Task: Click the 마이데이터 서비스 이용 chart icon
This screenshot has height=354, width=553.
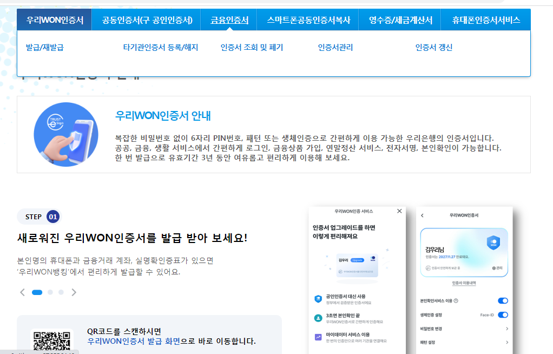Action: tap(318, 337)
